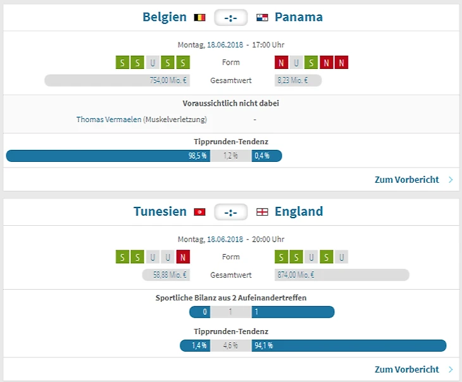Open the Belgien team page
462x382 pixels.
pos(165,17)
